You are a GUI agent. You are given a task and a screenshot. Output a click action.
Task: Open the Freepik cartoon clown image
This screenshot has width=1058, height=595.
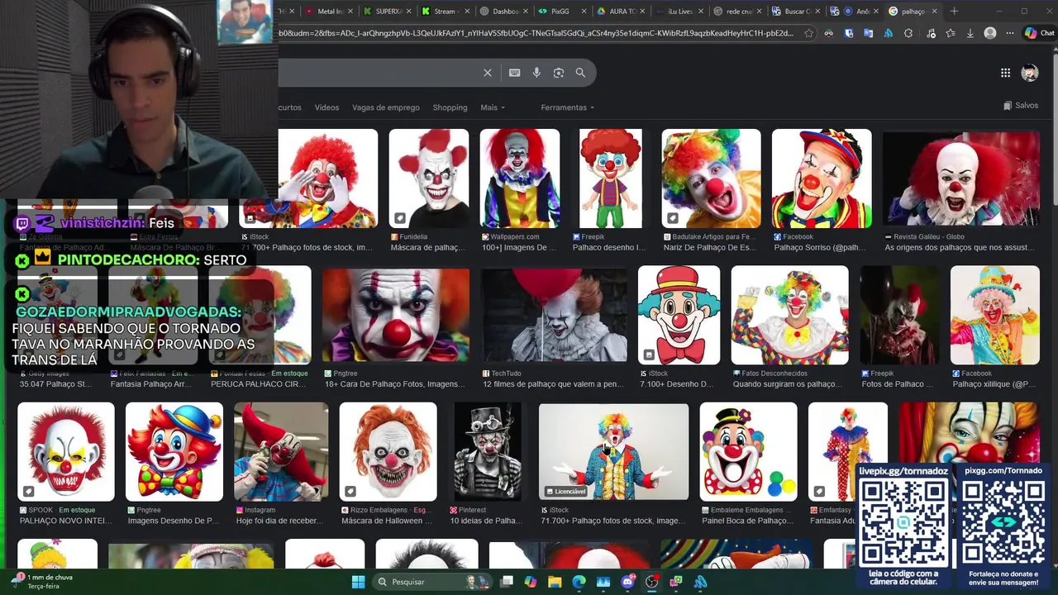pos(611,178)
